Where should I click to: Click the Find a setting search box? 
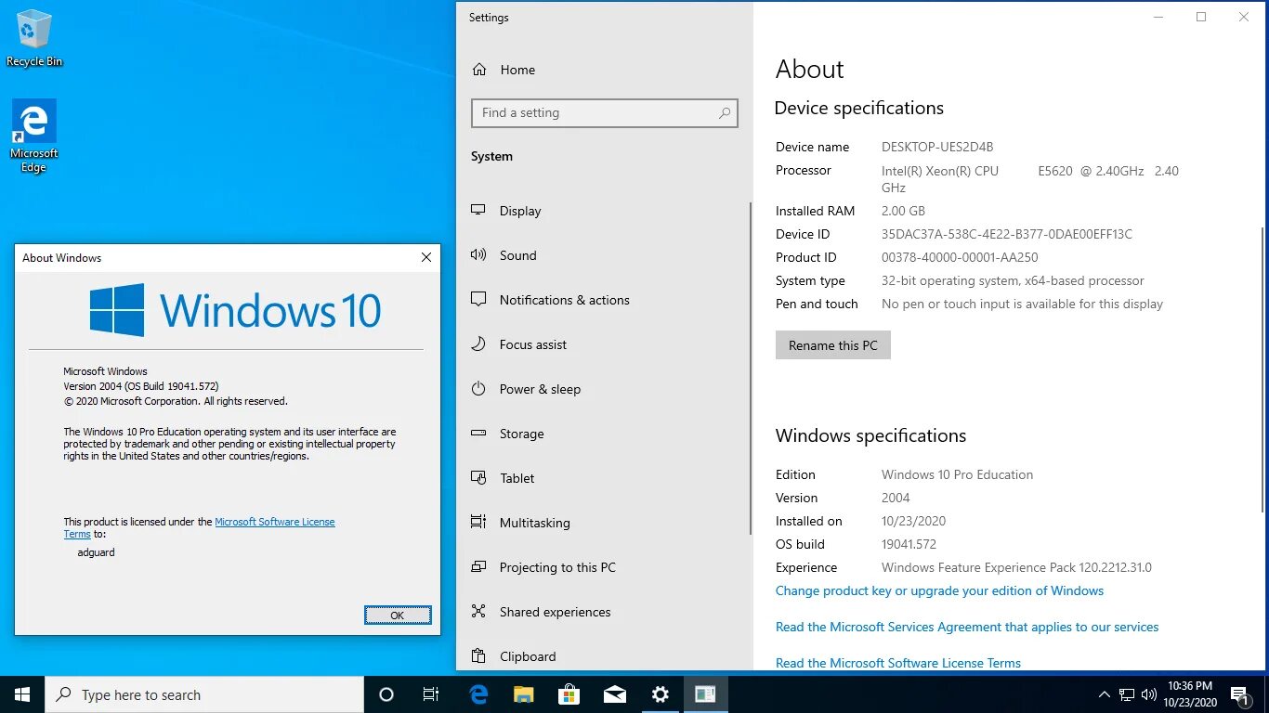click(x=605, y=113)
